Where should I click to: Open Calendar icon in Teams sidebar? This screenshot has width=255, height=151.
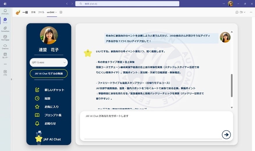5,55
